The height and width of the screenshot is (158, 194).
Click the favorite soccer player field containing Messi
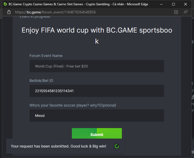pyautogui.click(x=97, y=115)
